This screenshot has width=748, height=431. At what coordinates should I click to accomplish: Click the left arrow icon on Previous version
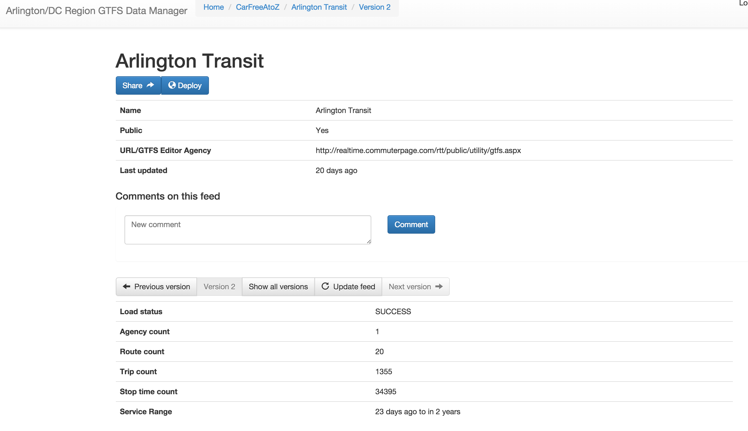126,286
